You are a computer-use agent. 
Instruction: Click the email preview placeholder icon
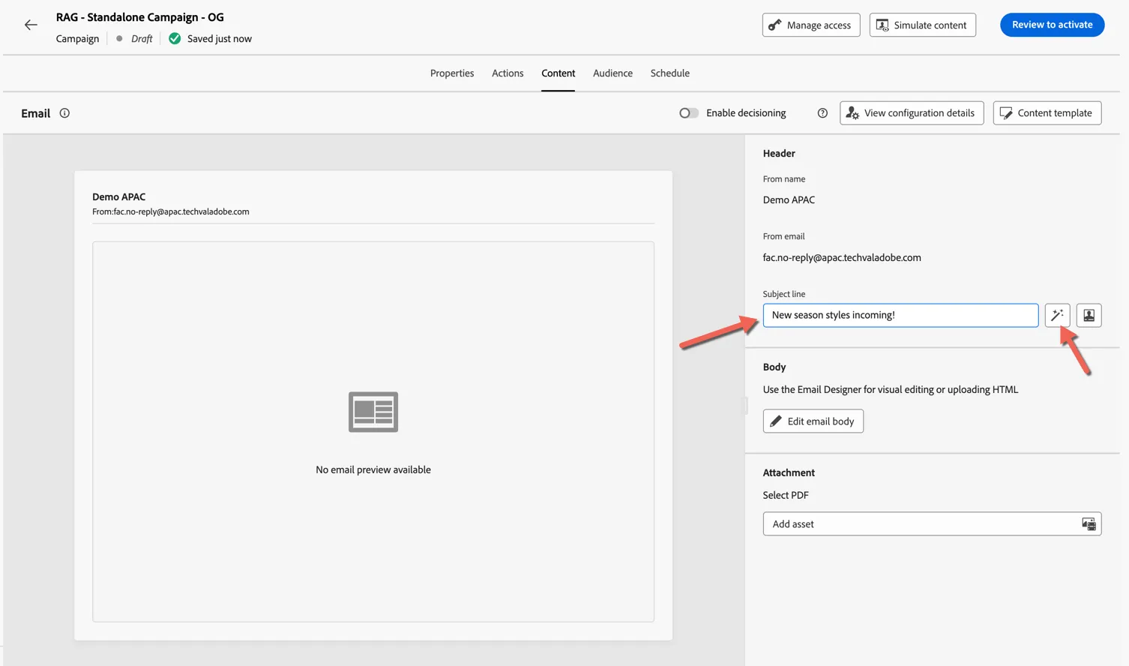coord(373,412)
